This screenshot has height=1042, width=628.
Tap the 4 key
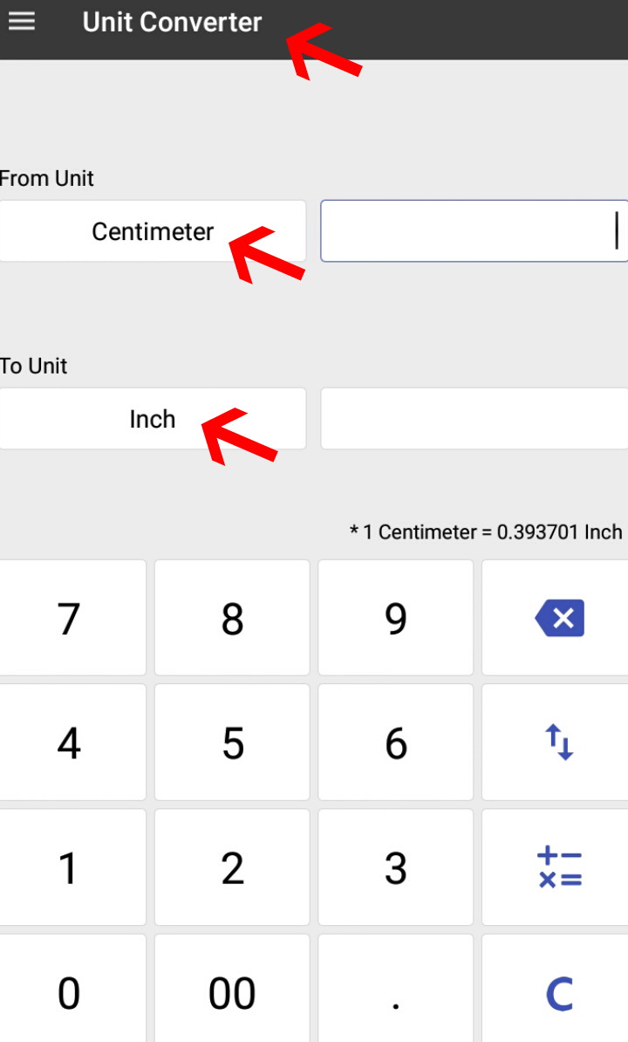click(70, 743)
